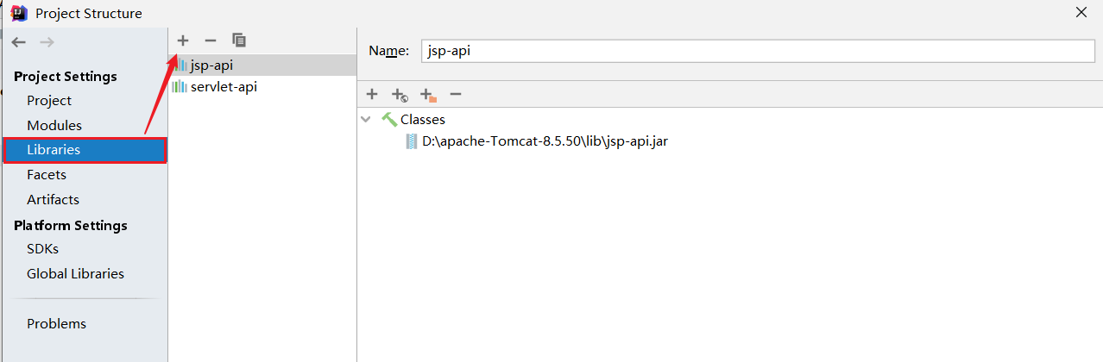Collapse the Classes tree node
Screen dimensions: 1103x362
click(x=367, y=119)
